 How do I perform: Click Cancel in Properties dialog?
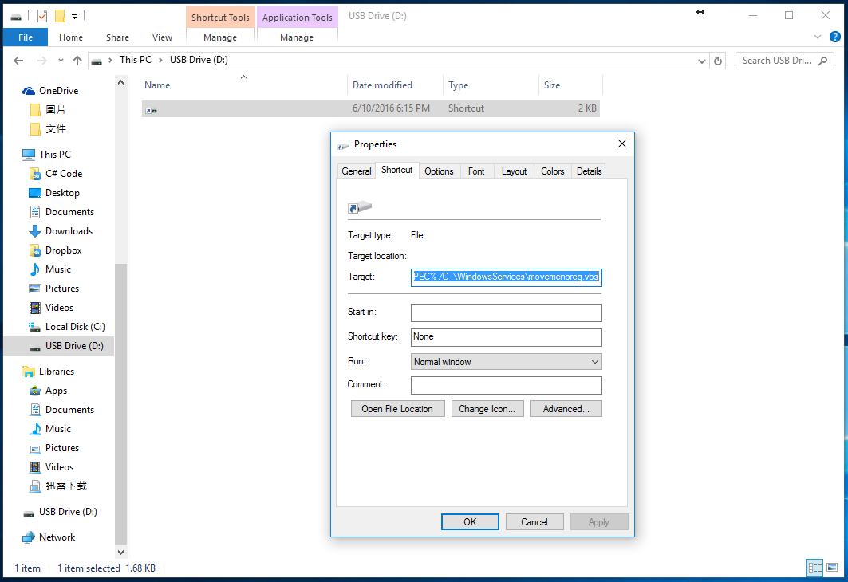coord(534,522)
